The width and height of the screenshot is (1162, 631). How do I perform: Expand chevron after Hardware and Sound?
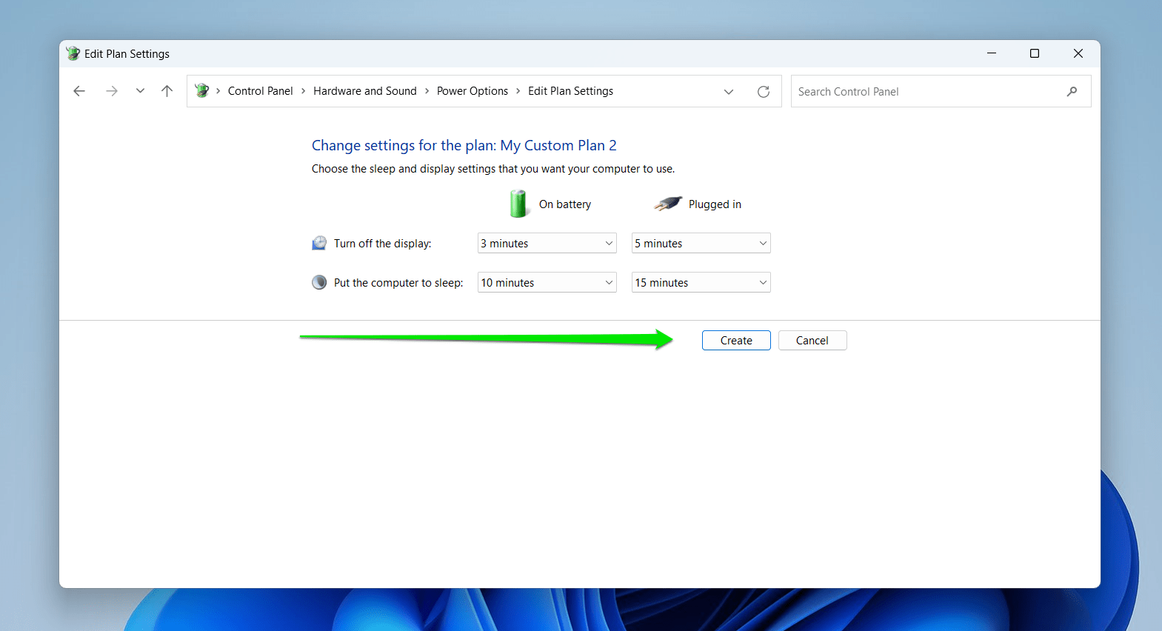[x=427, y=91]
